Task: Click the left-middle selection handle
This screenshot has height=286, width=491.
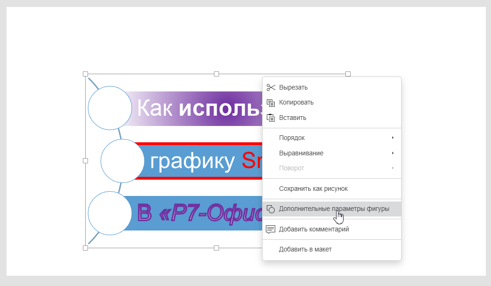Action: pos(85,161)
